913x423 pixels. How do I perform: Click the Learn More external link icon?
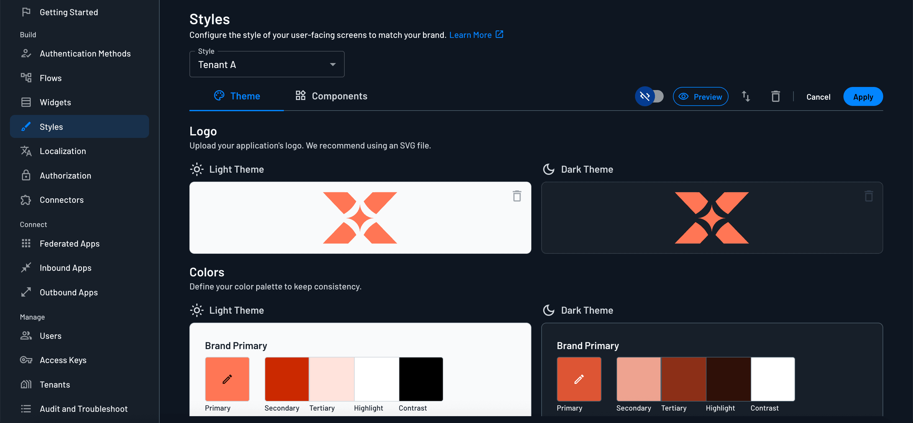pos(499,34)
